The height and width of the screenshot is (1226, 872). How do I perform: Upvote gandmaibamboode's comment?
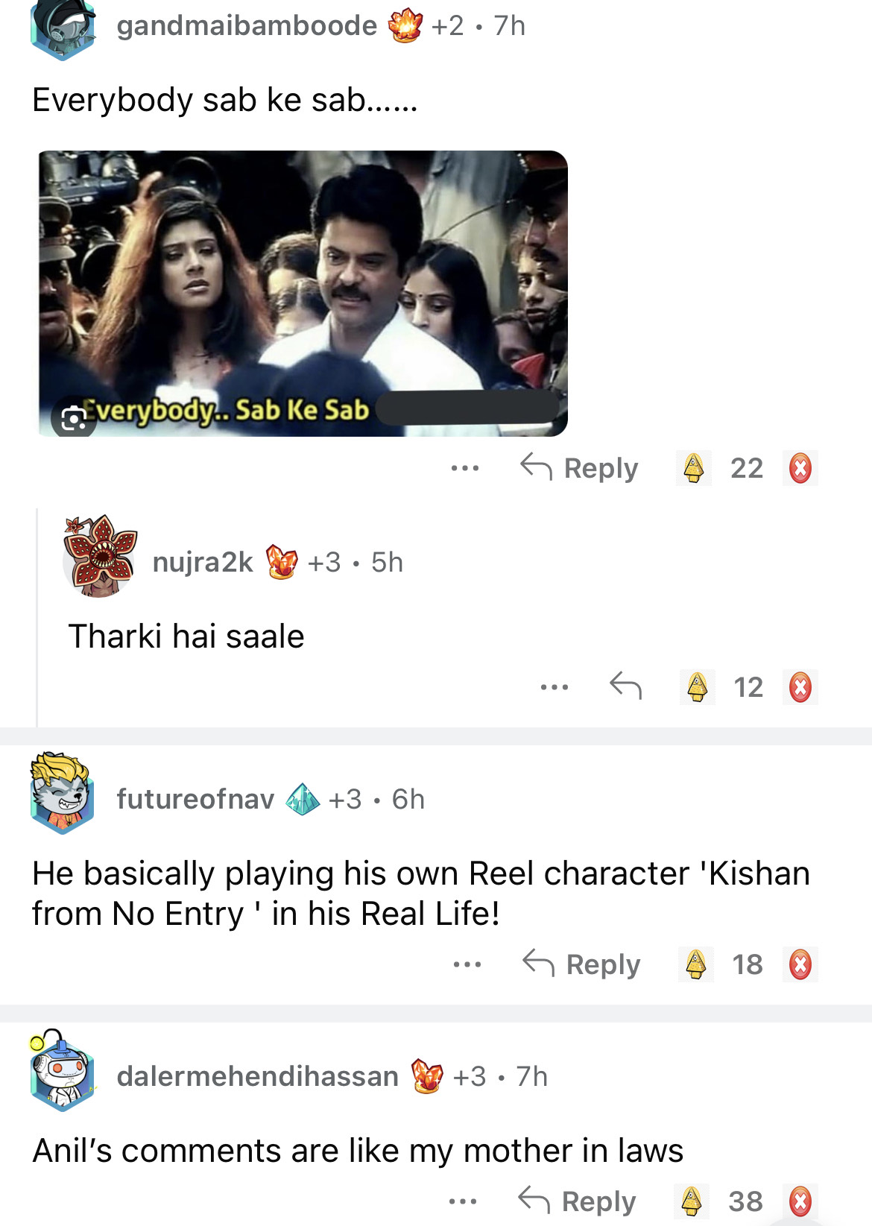(694, 468)
